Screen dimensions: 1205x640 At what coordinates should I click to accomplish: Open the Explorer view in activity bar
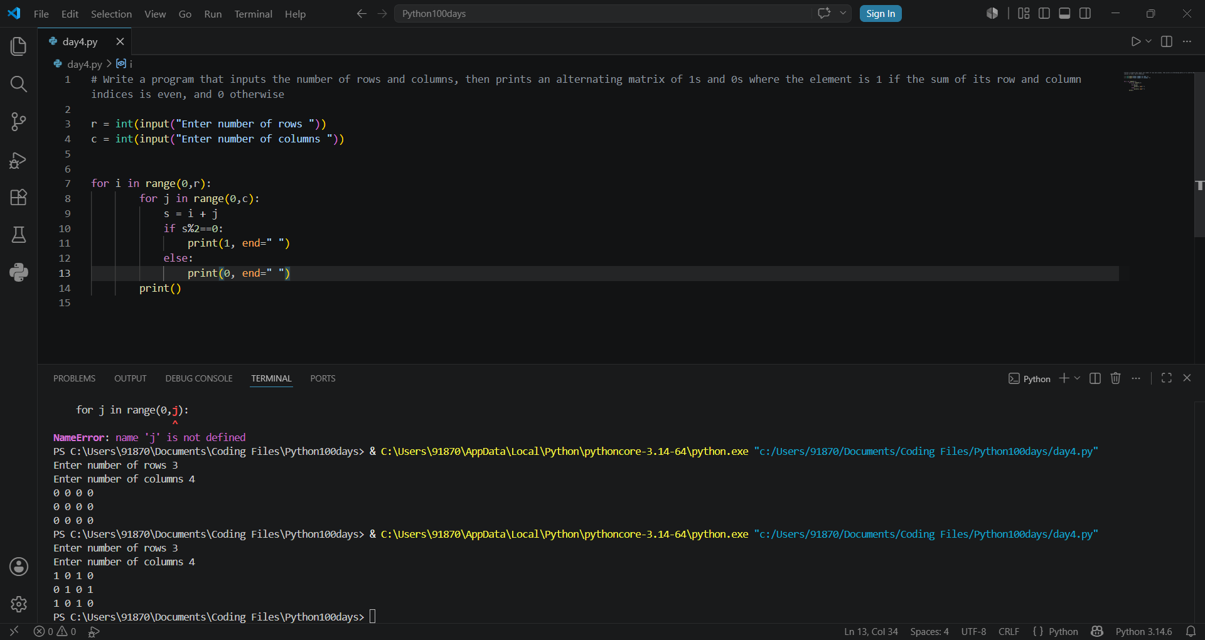click(x=19, y=46)
